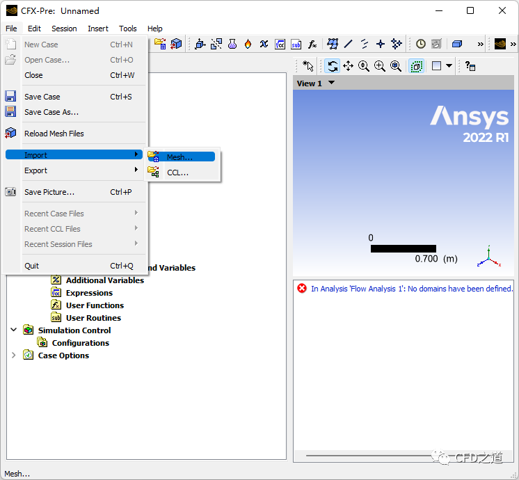Expand the far-right toolbar overflow chevron
519x480 pixels.
tap(513, 44)
